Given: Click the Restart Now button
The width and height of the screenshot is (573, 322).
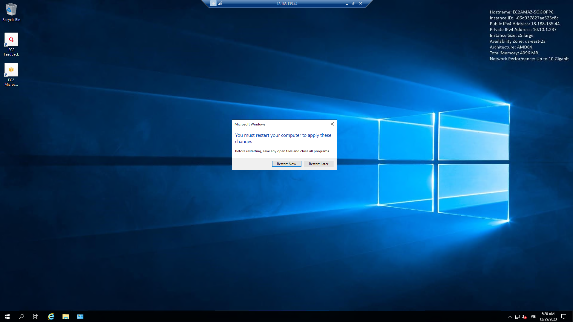Looking at the screenshot, I should 286,164.
